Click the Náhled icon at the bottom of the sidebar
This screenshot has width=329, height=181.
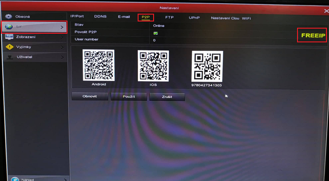[15, 179]
